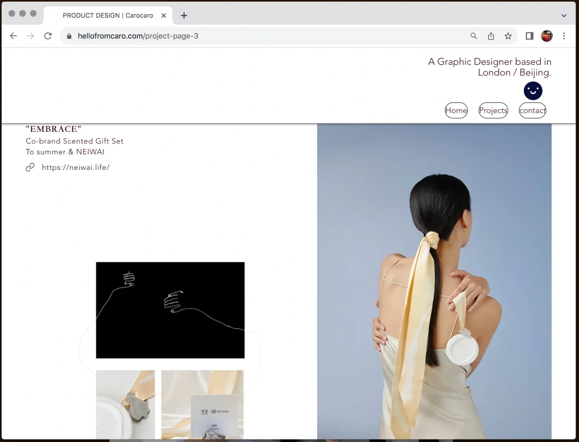Open a new browser tab
579x442 pixels.
point(184,16)
